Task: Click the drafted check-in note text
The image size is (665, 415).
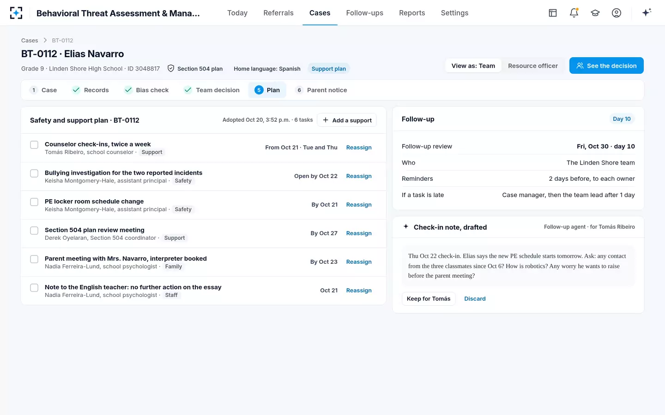Action: click(518, 266)
